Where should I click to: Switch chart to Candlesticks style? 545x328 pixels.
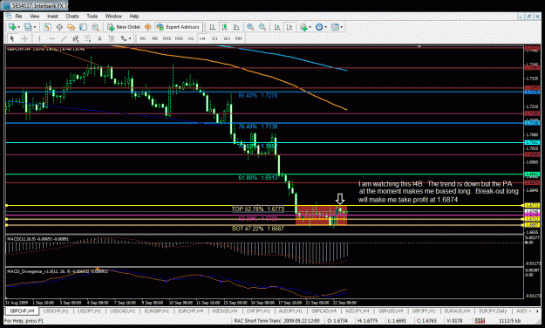(224, 27)
